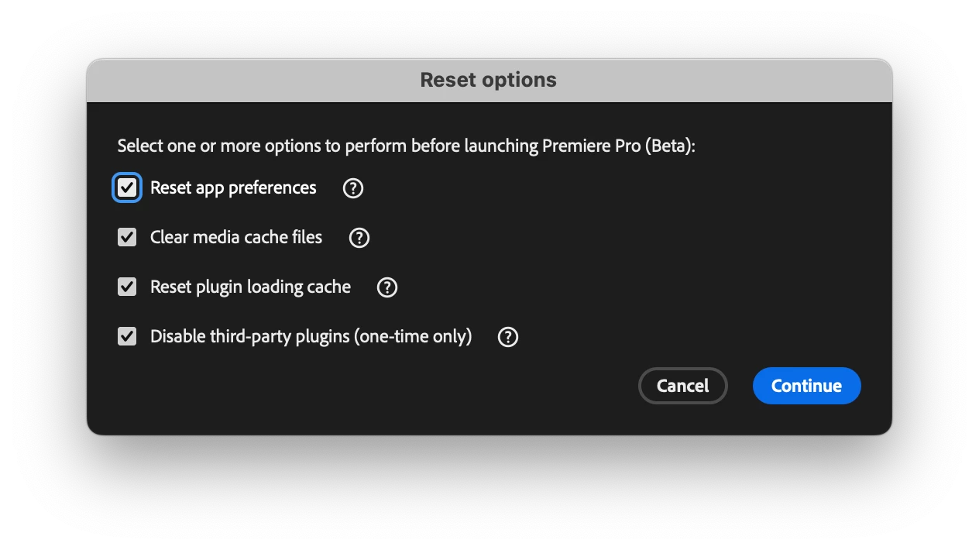Uncheck the Reset app preferences checkbox
The width and height of the screenshot is (979, 550).
tap(127, 187)
